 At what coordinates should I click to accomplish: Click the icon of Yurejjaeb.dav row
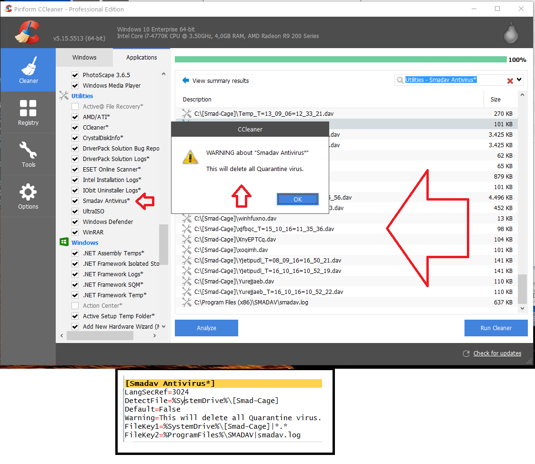187,281
